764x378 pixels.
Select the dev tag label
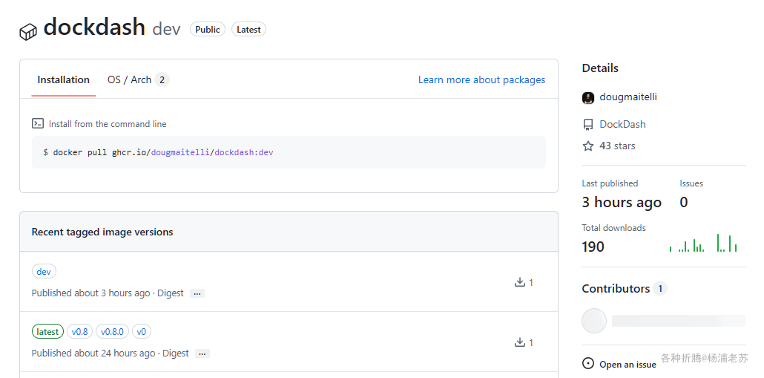(44, 271)
